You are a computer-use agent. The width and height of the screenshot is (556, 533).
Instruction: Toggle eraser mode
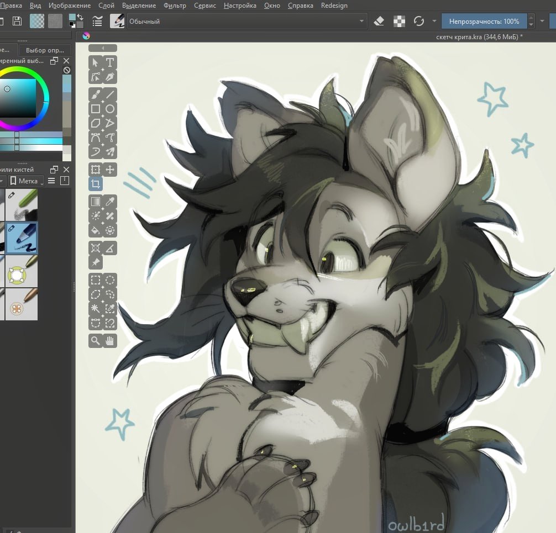(x=379, y=21)
